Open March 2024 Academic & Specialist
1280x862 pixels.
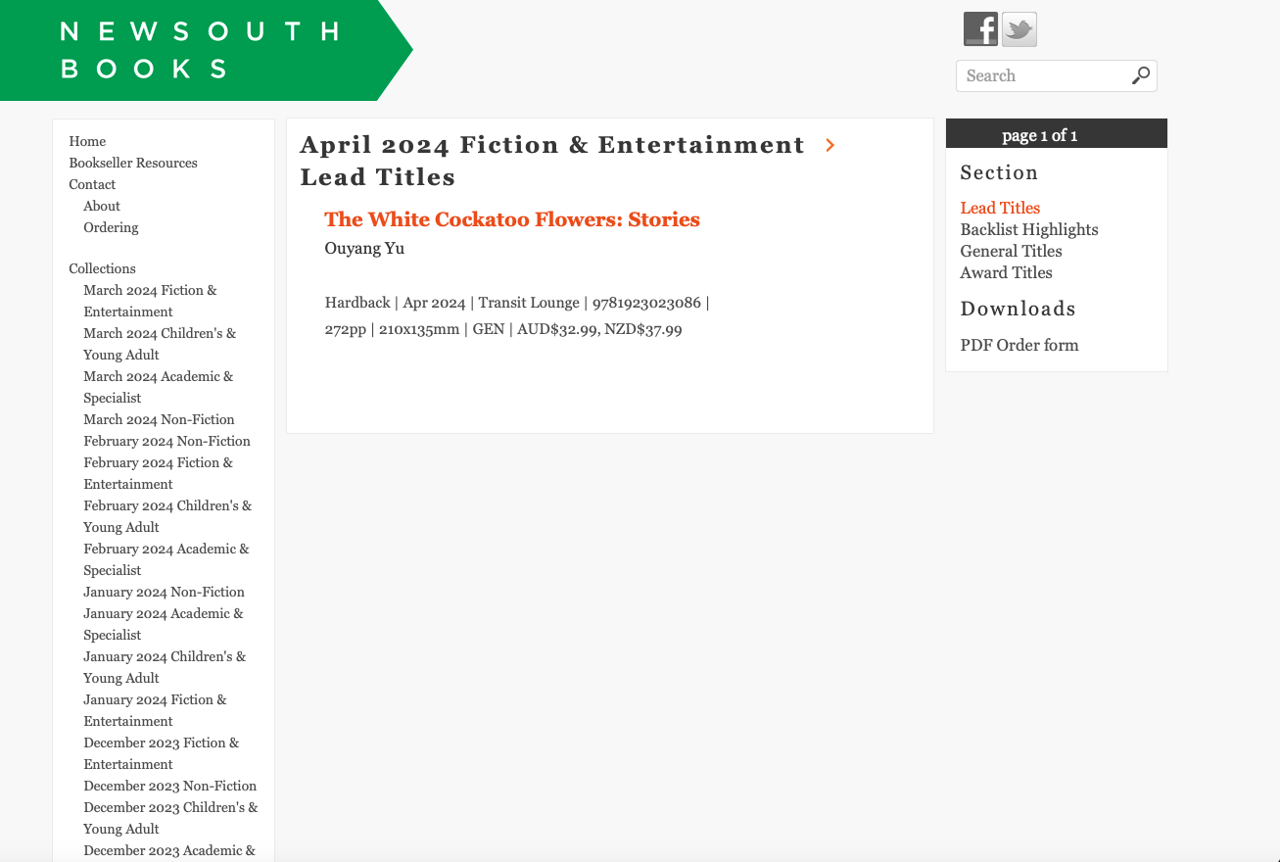pos(159,387)
